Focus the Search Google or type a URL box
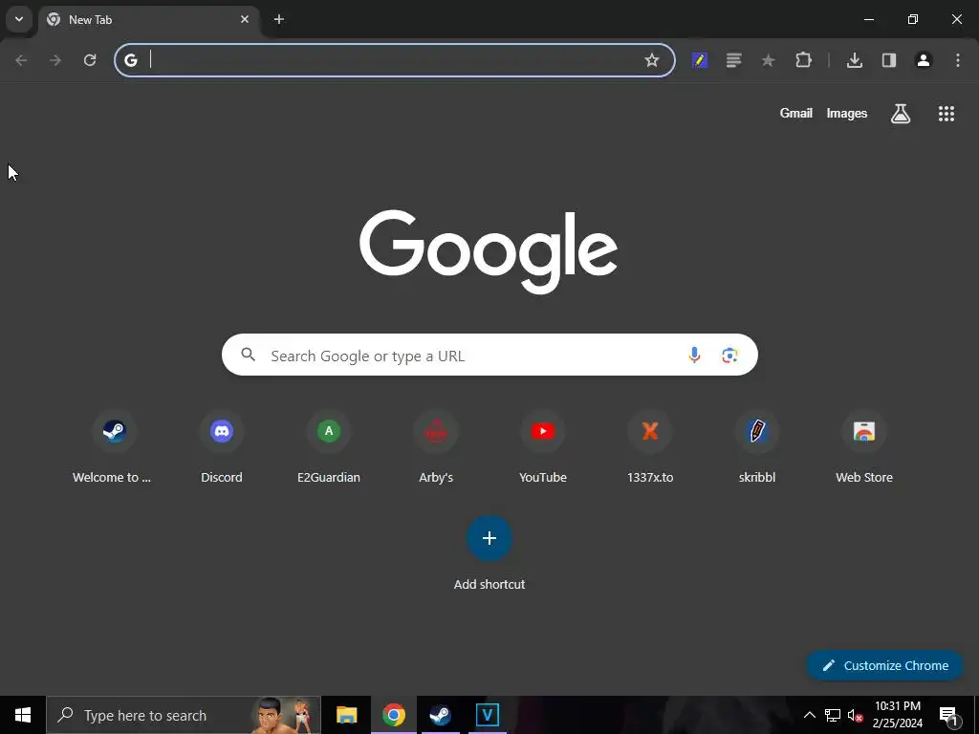The width and height of the screenshot is (979, 734). pyautogui.click(x=489, y=355)
